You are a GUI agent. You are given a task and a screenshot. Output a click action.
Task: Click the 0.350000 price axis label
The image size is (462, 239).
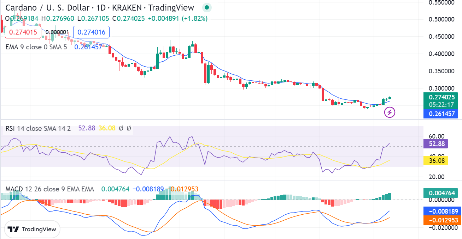tap(442, 71)
